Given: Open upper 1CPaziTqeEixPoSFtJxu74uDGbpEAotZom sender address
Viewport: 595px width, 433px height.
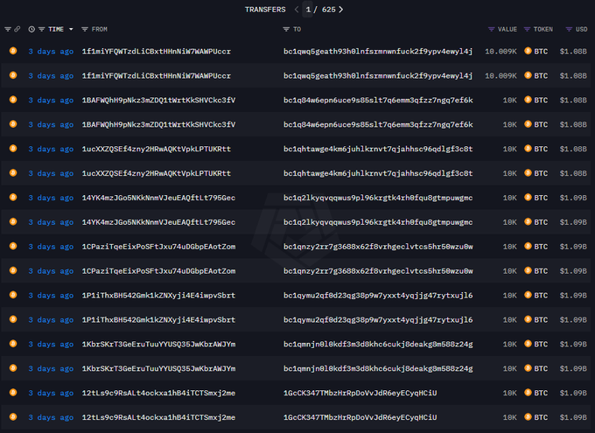Looking at the screenshot, I should coord(158,247).
